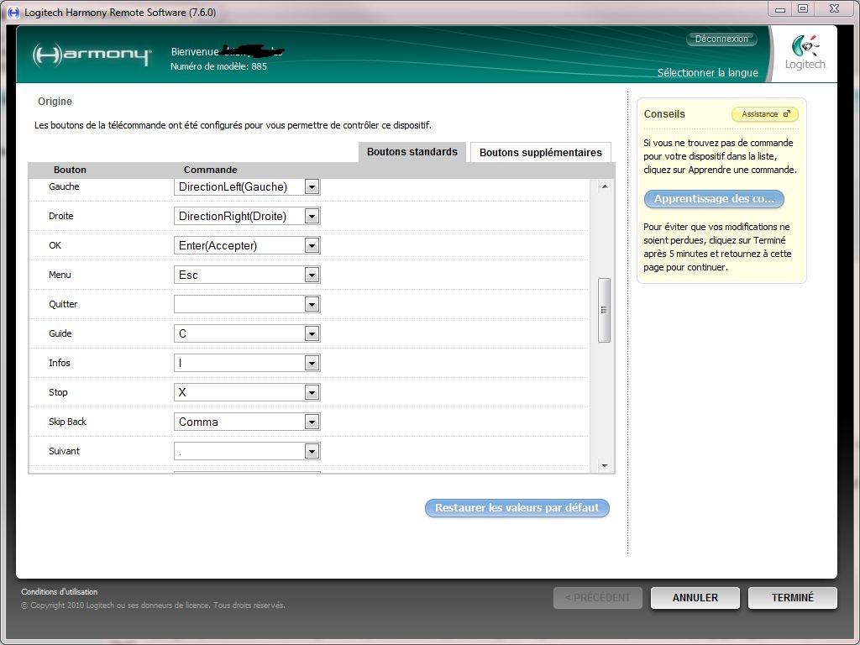Open the empty Quitter command dropdown
Screen dimensions: 860x645
point(312,304)
